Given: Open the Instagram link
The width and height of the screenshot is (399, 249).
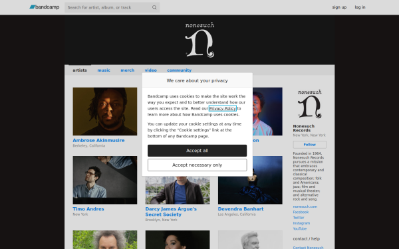Looking at the screenshot, I should (x=301, y=223).
